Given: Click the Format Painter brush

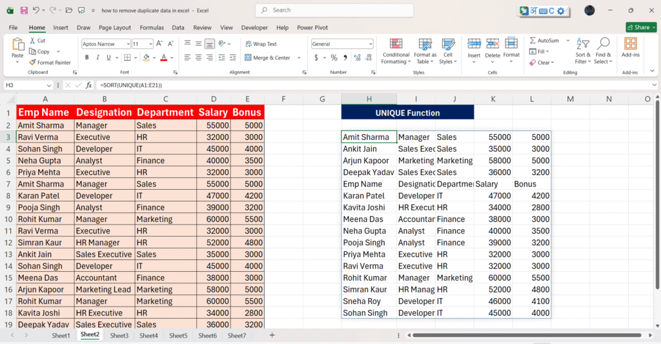Looking at the screenshot, I should tap(32, 63).
